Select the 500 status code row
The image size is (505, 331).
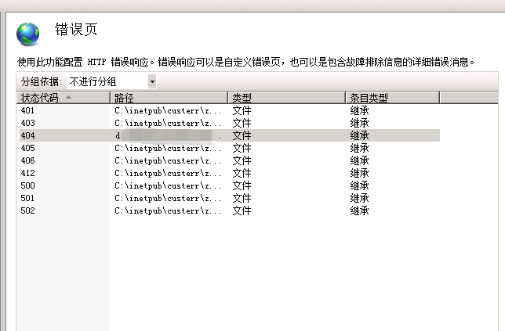[x=27, y=185]
